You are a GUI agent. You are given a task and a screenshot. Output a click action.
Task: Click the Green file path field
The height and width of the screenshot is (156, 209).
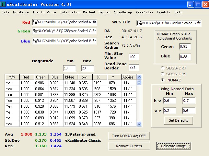[64, 31]
